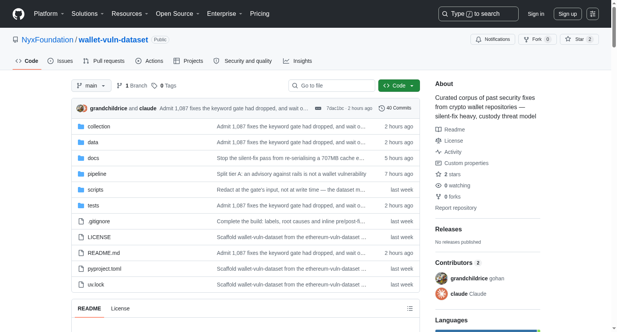Expand the Open Source menu
Screen dimensions: 617x332
pyautogui.click(x=178, y=14)
